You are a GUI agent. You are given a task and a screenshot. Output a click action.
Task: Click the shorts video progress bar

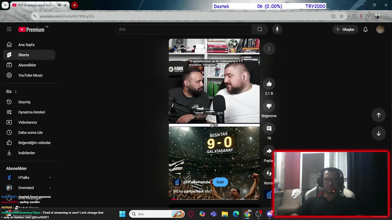214,199
